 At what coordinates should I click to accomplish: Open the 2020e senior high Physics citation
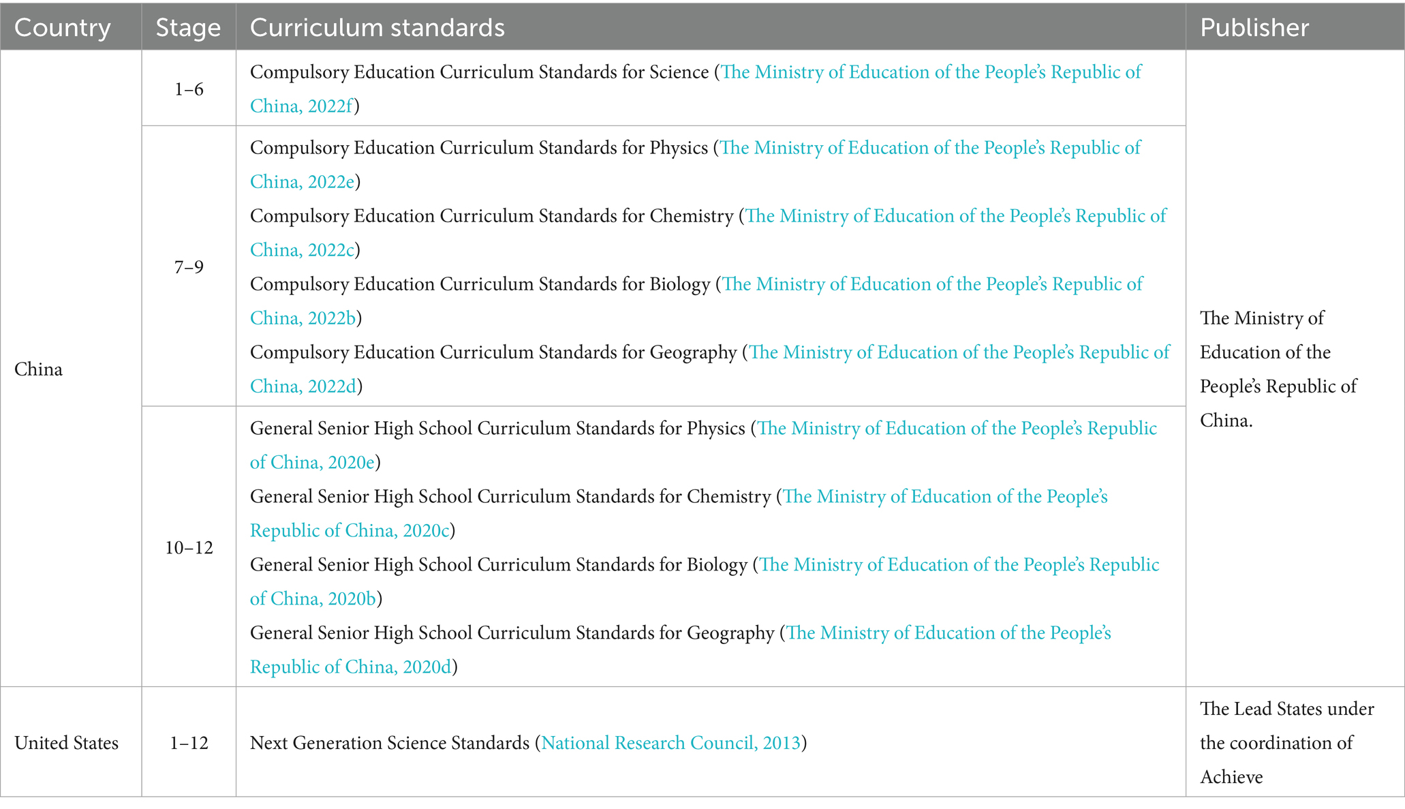957,429
